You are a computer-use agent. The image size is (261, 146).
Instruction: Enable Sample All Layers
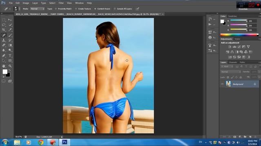click(123, 9)
